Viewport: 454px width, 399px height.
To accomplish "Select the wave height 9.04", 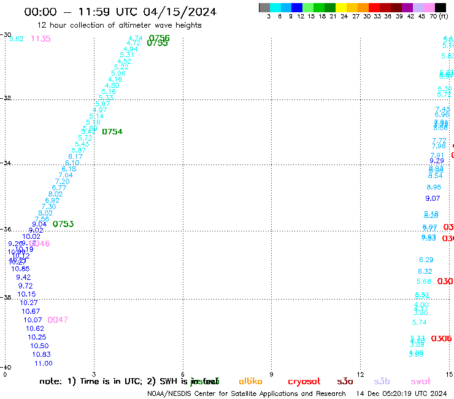I will 39,224.
